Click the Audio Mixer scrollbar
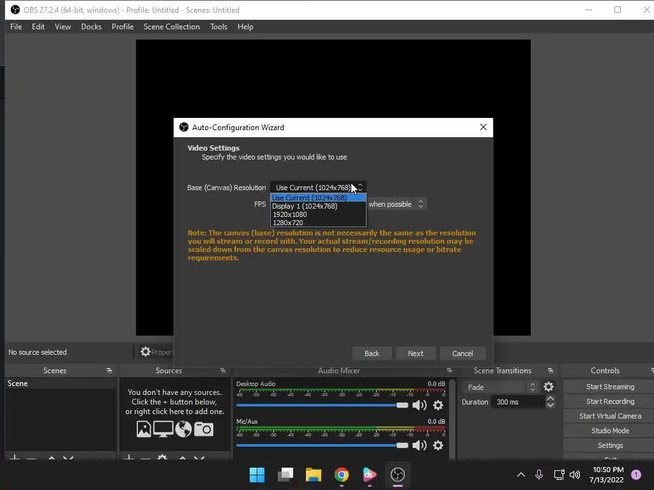This screenshot has height=490, width=654. tap(452, 419)
